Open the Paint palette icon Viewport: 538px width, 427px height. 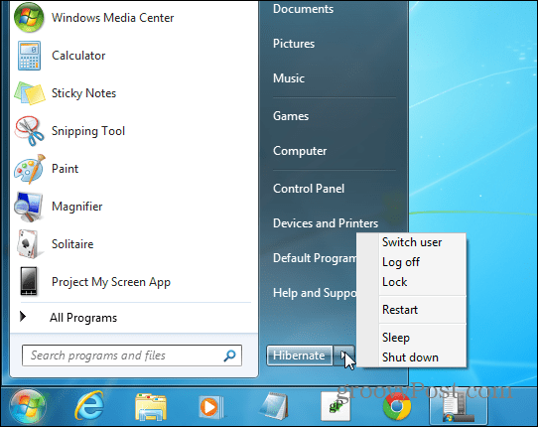30,169
